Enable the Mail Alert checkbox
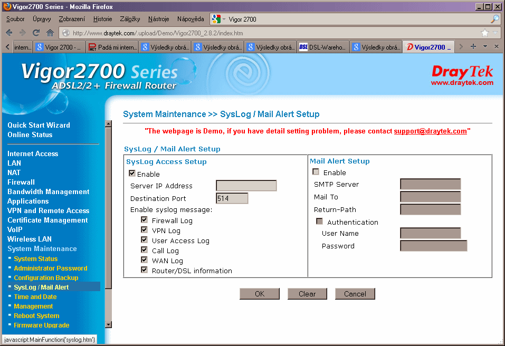Image resolution: width=505 pixels, height=346 pixels. tap(316, 171)
